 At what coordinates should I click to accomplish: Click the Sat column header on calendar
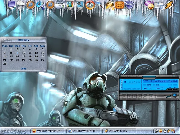point(36,46)
